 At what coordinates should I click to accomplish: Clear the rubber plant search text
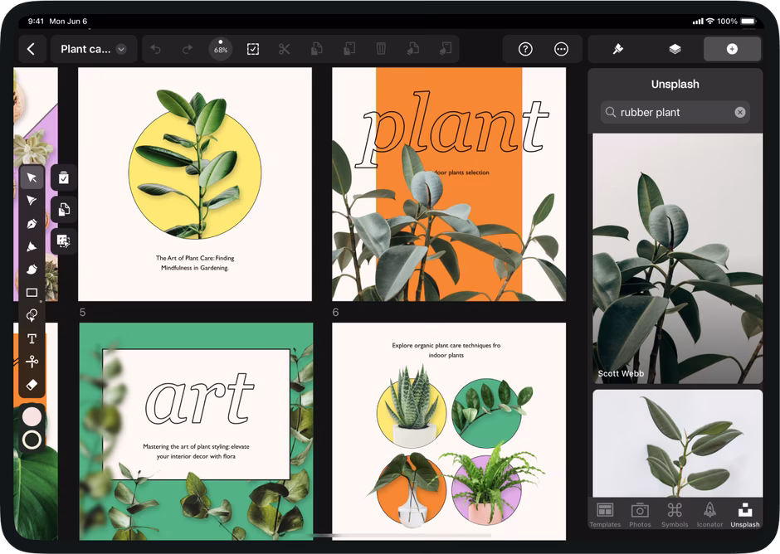(x=739, y=112)
